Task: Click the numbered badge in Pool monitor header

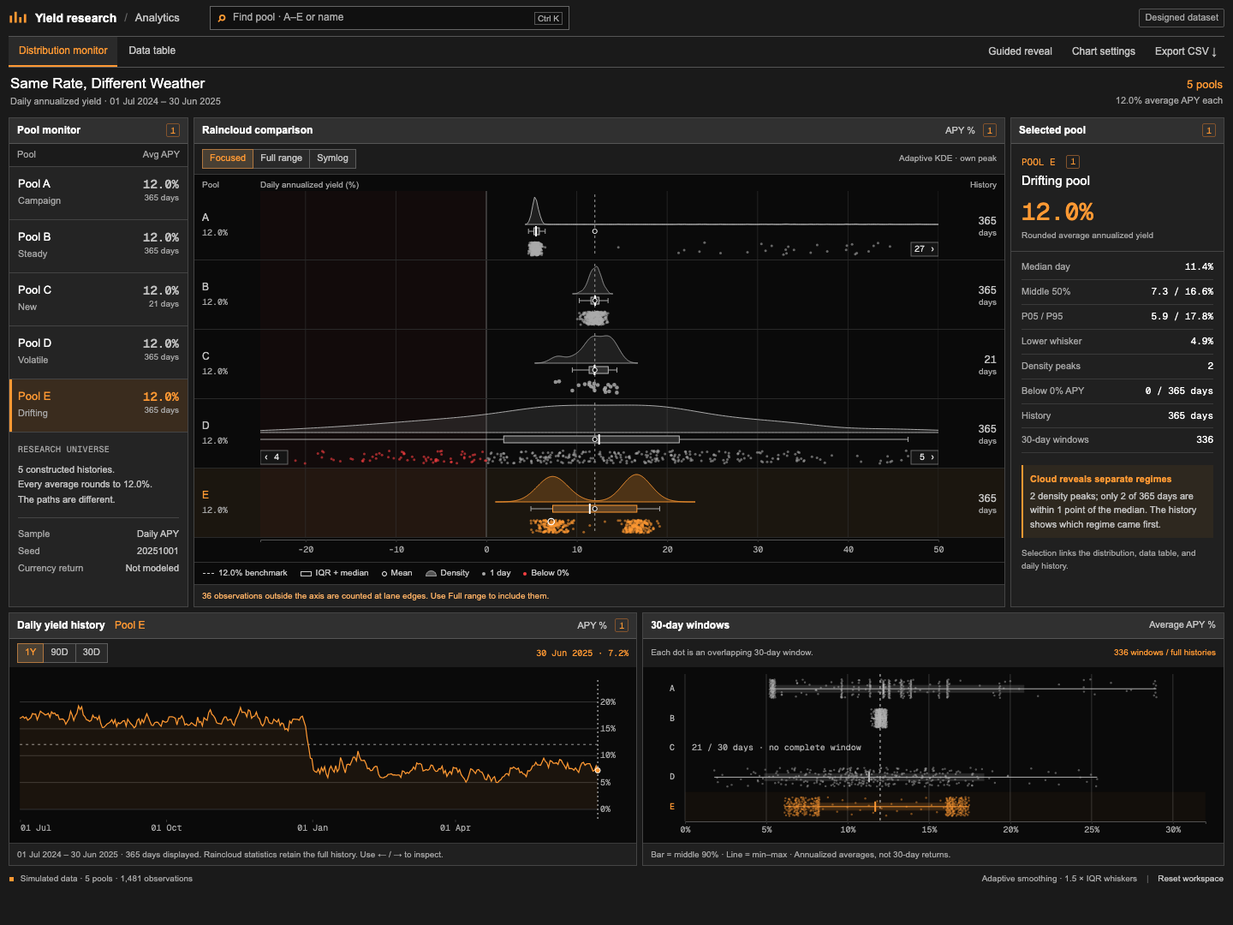Action: tap(173, 130)
